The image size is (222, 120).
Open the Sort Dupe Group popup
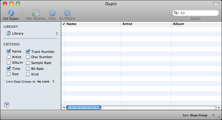[x=202, y=115]
